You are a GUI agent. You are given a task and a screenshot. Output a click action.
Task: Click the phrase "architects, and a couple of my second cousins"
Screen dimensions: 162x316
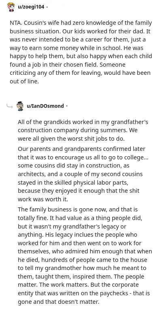(80, 174)
